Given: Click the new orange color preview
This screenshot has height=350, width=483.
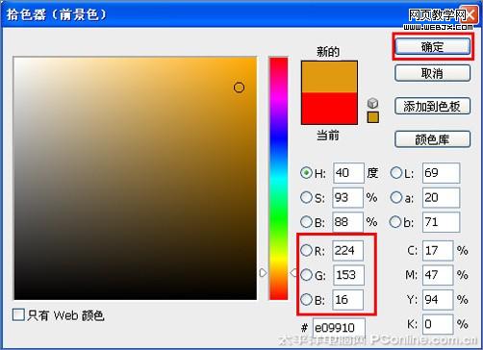Looking at the screenshot, I should (x=329, y=77).
